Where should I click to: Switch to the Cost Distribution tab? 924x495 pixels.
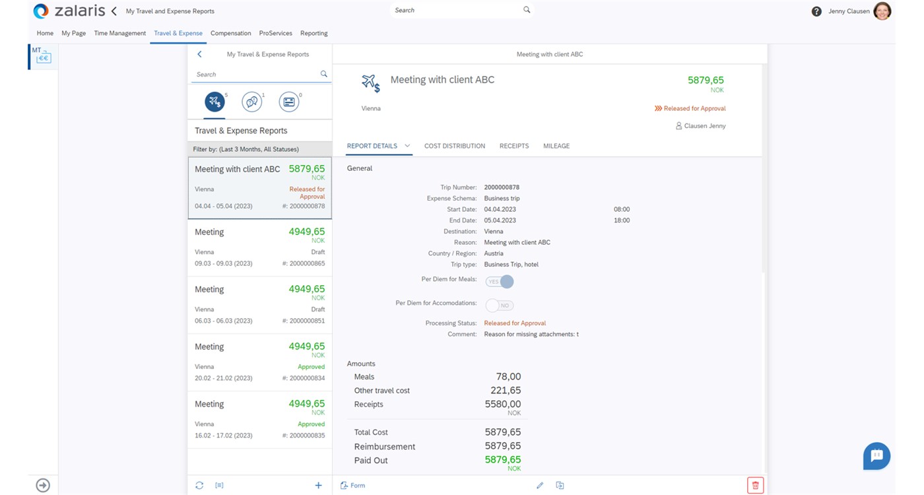[x=454, y=146]
